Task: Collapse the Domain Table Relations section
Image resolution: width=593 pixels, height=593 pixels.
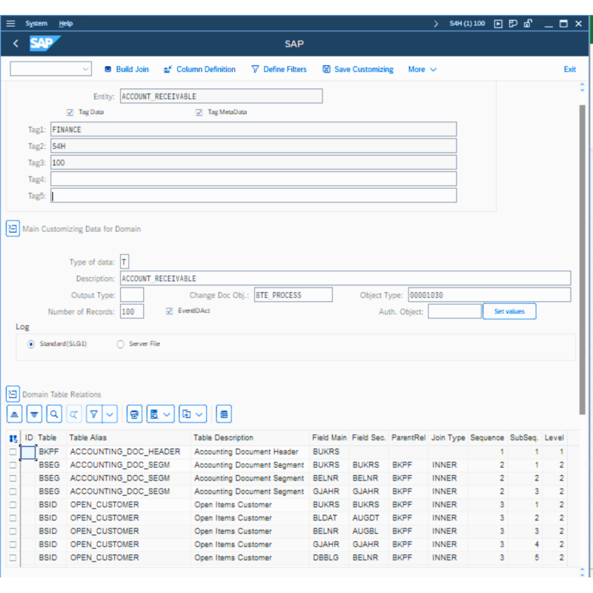Action: pos(12,394)
